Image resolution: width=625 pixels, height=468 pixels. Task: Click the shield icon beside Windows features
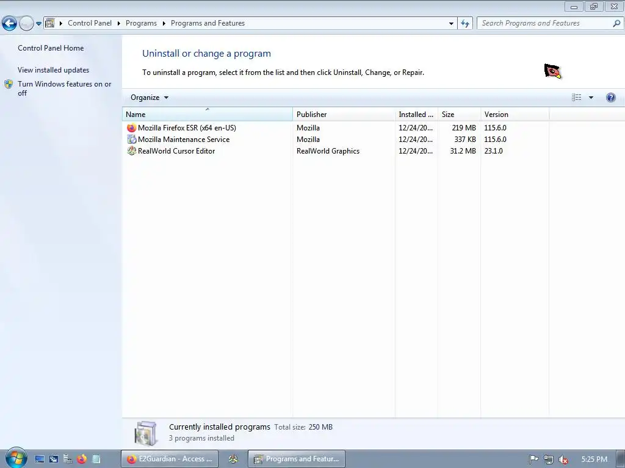click(x=9, y=84)
